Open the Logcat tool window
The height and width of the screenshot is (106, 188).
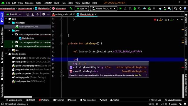[x=72, y=100]
